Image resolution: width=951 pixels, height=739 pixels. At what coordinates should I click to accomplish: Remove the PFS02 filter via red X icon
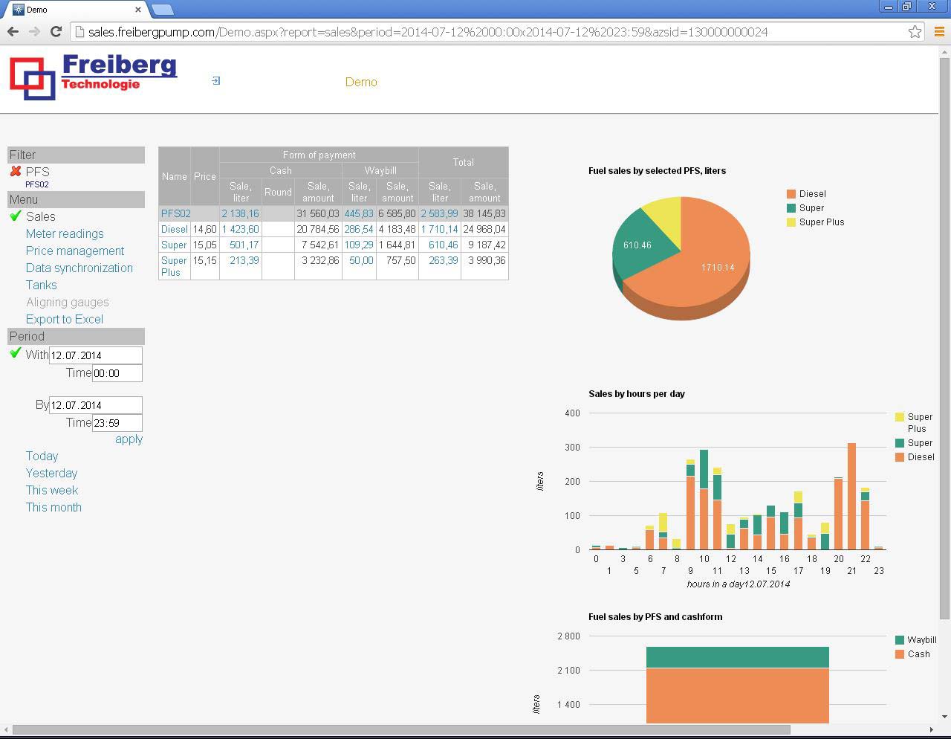pyautogui.click(x=16, y=171)
